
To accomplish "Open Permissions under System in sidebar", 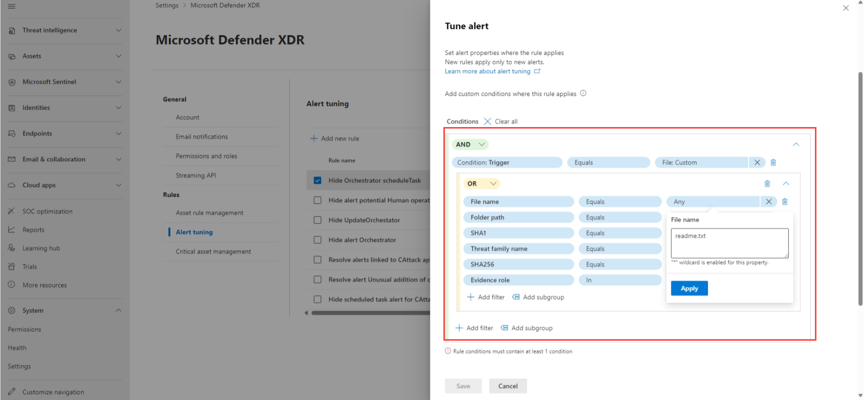I will coord(24,329).
